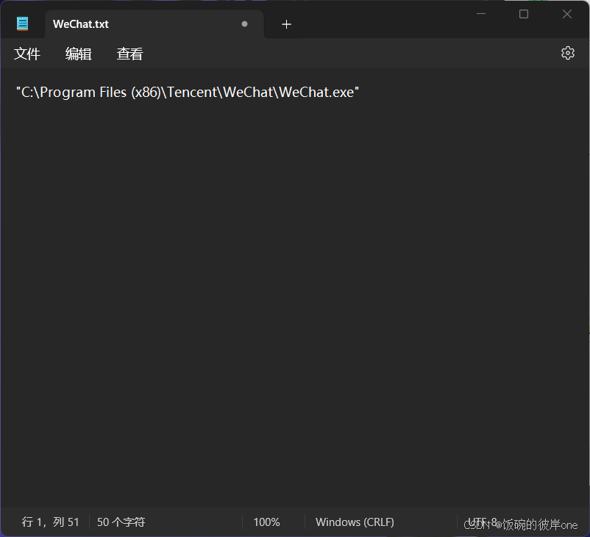Click the Notepad app icon

(23, 24)
